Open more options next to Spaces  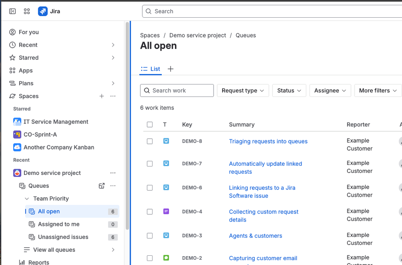[x=113, y=96]
